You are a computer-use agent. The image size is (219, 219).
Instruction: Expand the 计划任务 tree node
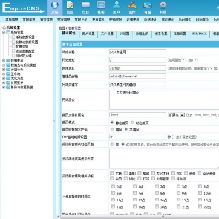click(4, 70)
